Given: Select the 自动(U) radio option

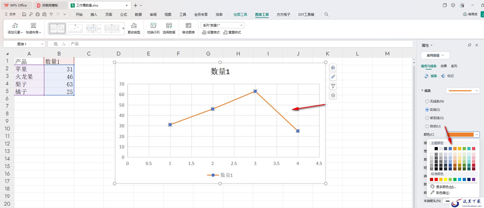Looking at the screenshot, I should pyautogui.click(x=427, y=126).
